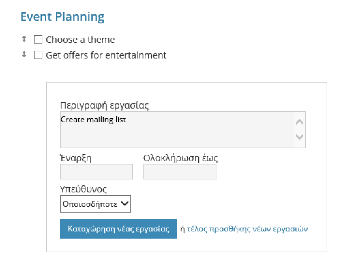Select the Ολοκλήρωση έως due date field

pos(180,172)
